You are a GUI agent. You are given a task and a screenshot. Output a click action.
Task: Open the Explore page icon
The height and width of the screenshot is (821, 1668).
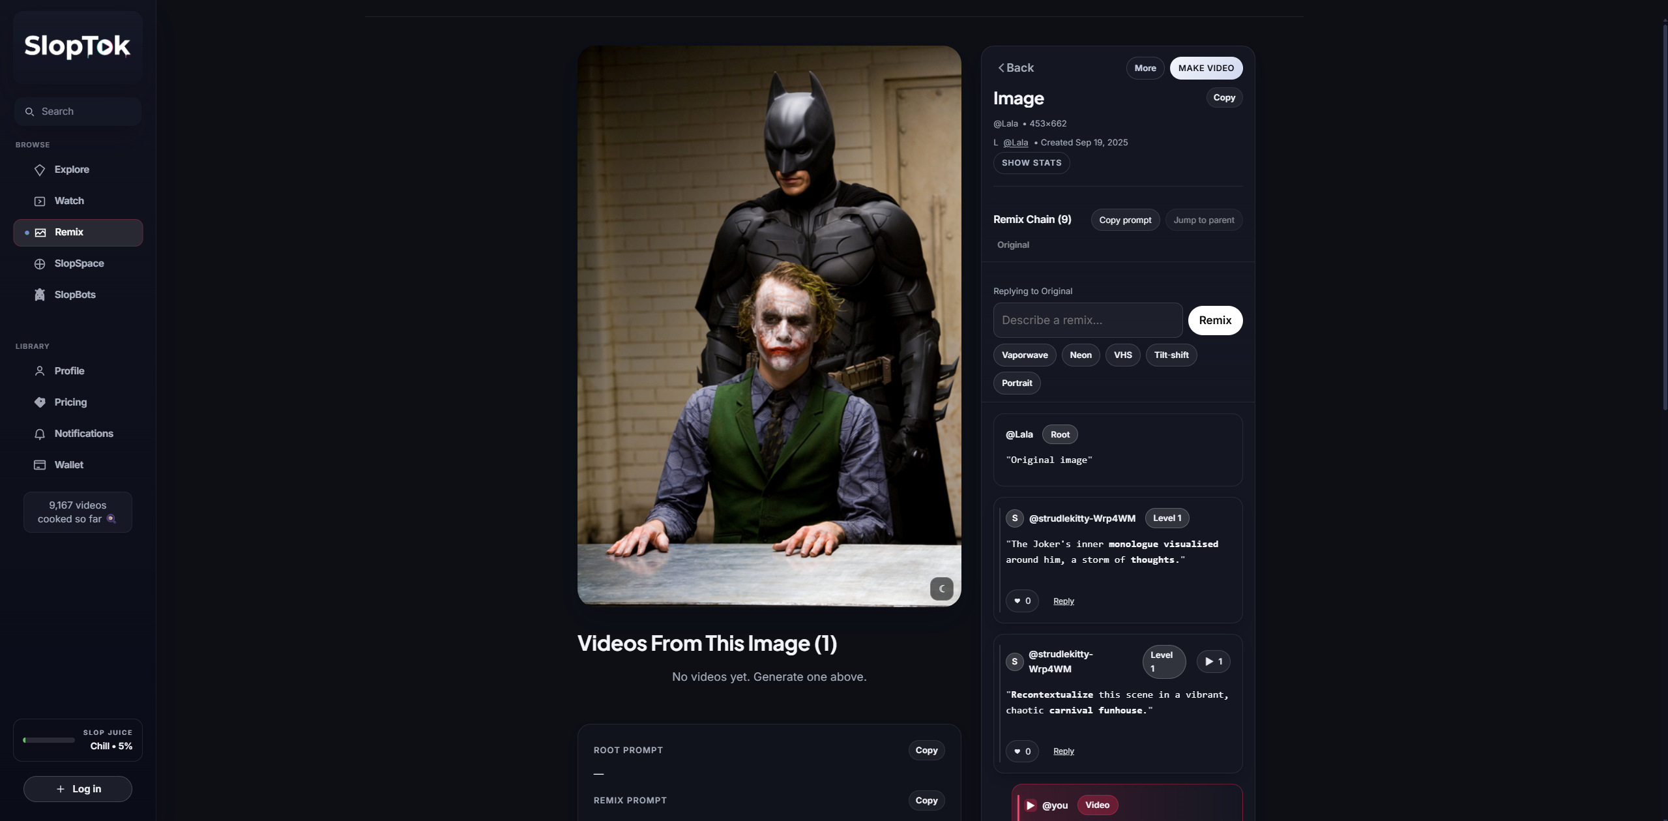(x=40, y=170)
